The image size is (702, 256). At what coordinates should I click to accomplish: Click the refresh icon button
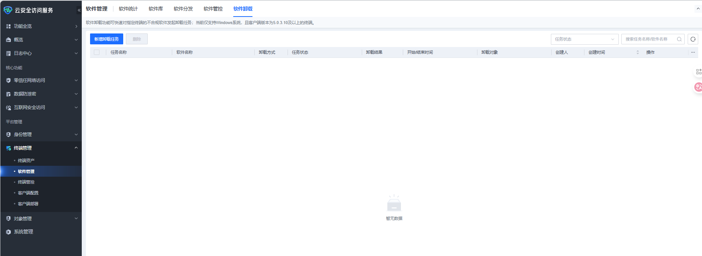tap(693, 39)
